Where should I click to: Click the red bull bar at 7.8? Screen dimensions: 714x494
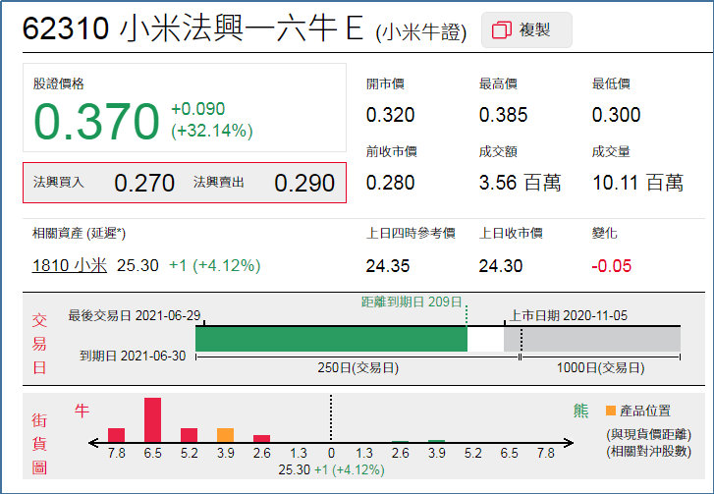[116, 435]
